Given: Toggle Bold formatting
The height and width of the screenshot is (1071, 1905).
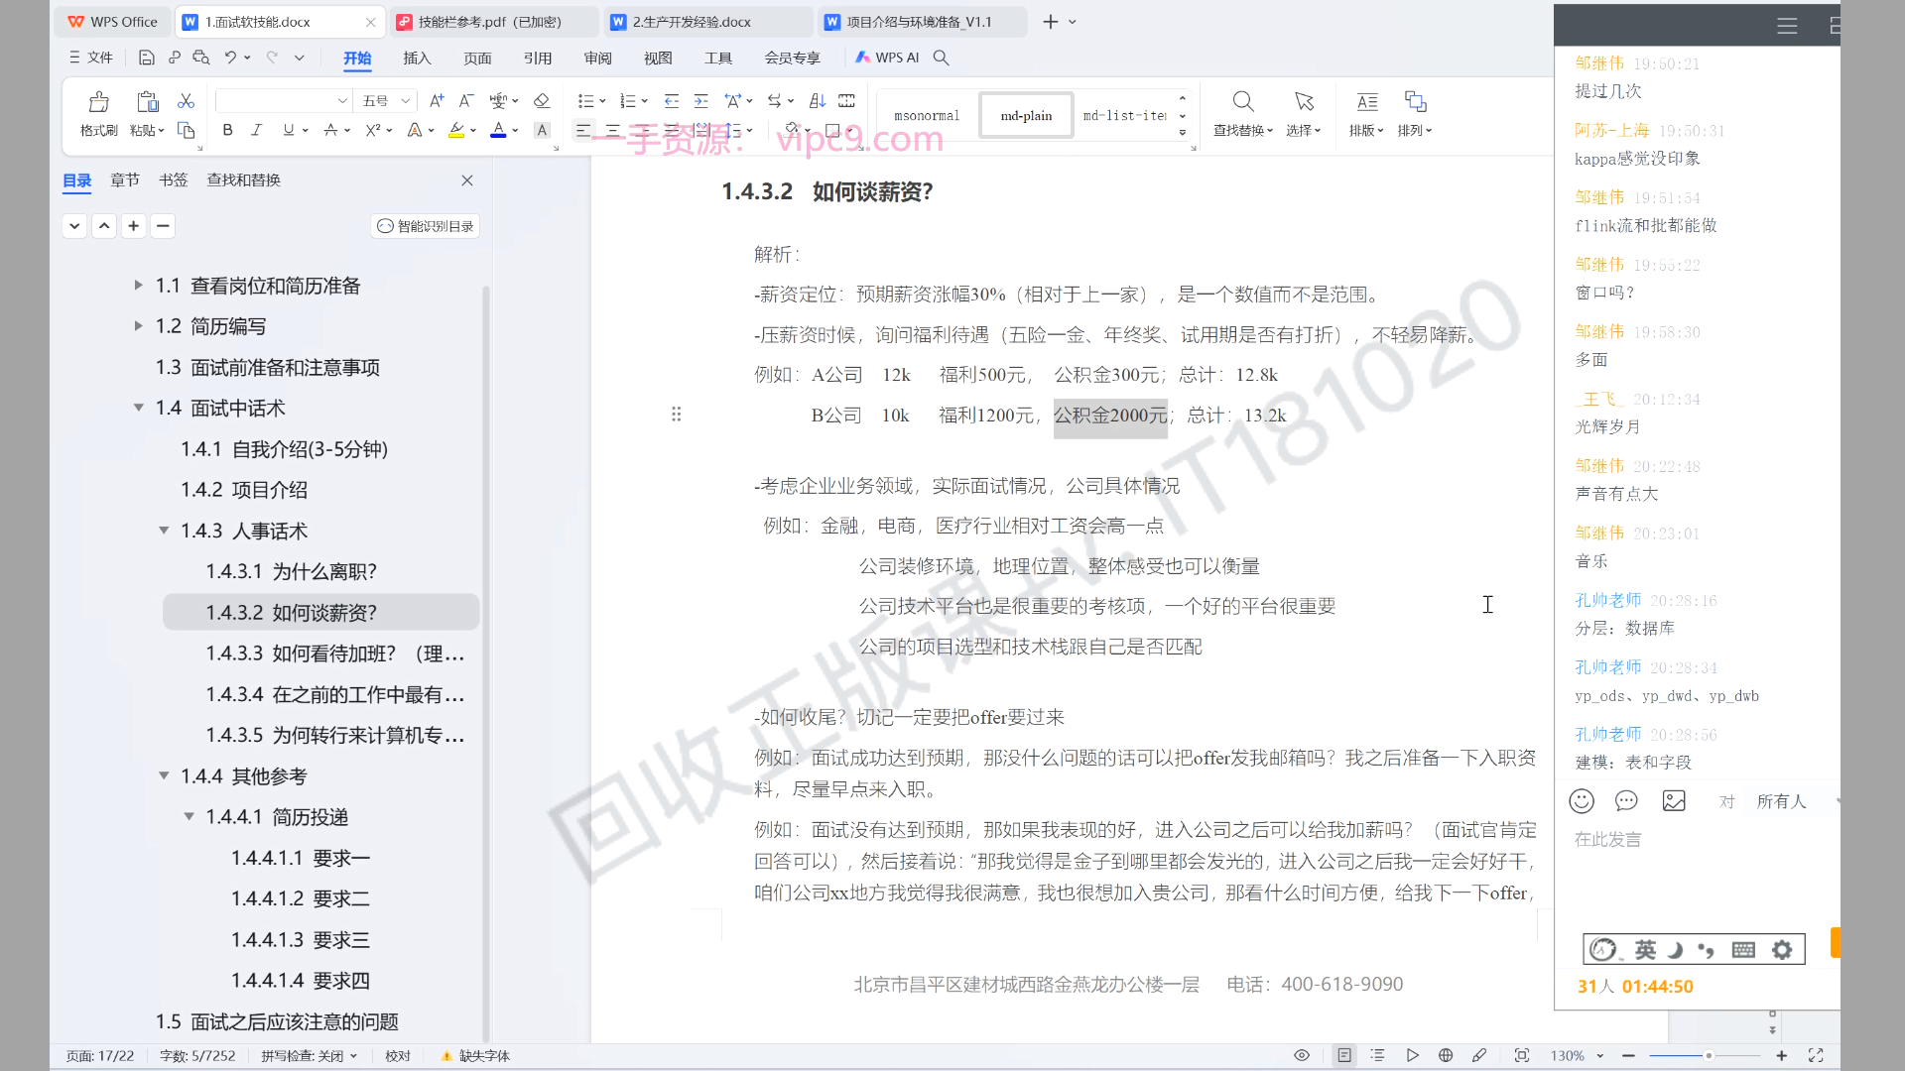Looking at the screenshot, I should [x=227, y=130].
